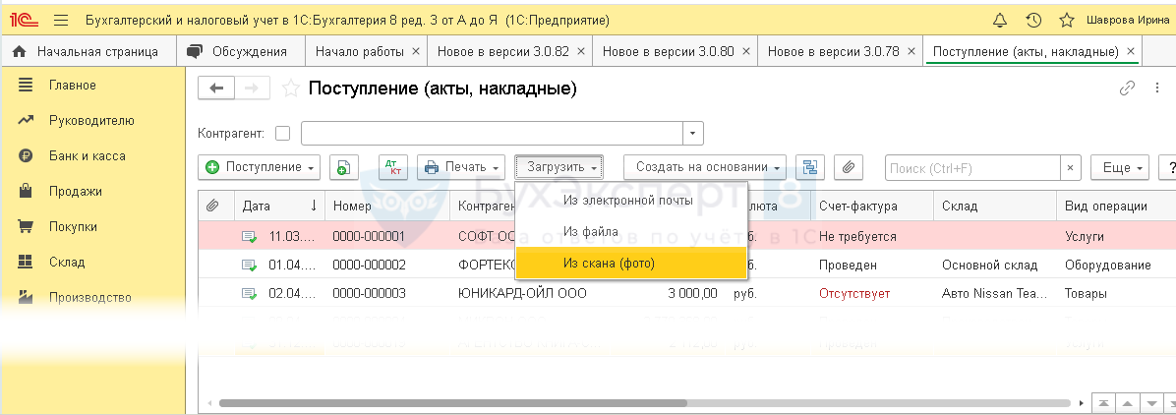Image resolution: width=1176 pixels, height=415 pixels.
Task: Open the Руководителю section
Action: coord(92,120)
